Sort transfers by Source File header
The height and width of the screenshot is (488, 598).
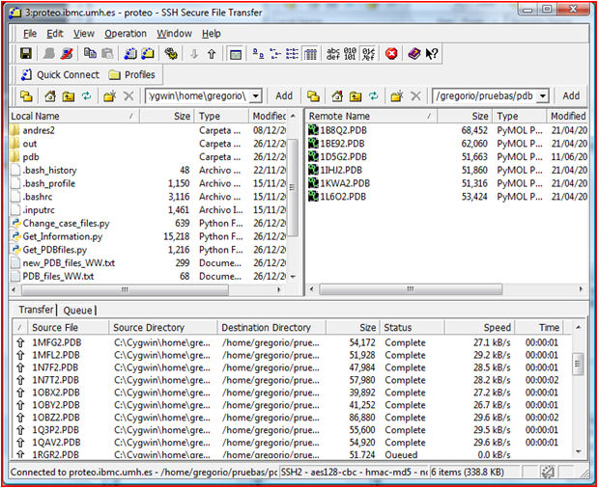pos(69,327)
